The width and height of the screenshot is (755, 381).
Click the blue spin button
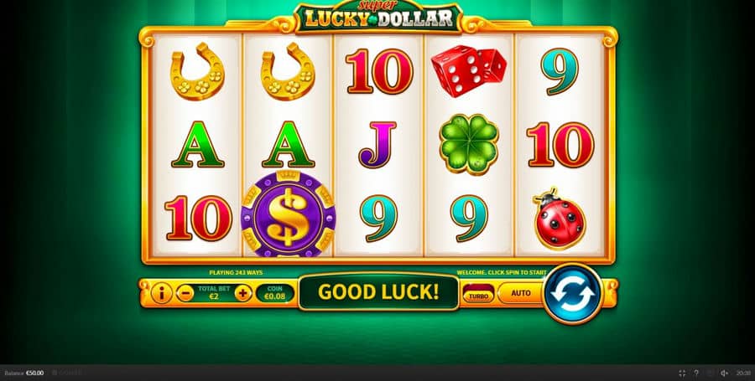click(573, 294)
